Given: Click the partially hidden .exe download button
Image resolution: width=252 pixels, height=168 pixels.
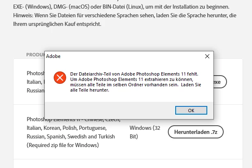Looking at the screenshot, I should pos(220,82).
